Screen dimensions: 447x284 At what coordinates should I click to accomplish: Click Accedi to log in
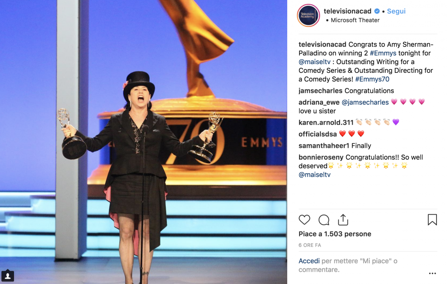coord(309,261)
